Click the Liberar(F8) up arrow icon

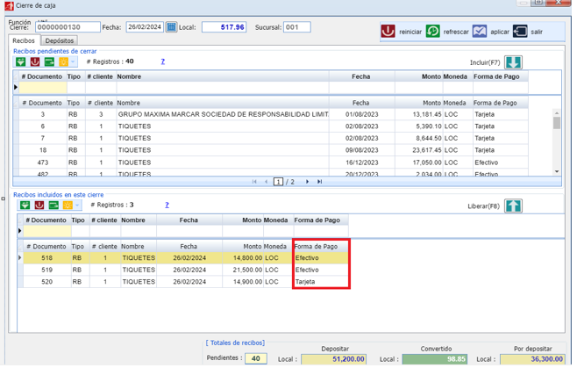click(513, 206)
